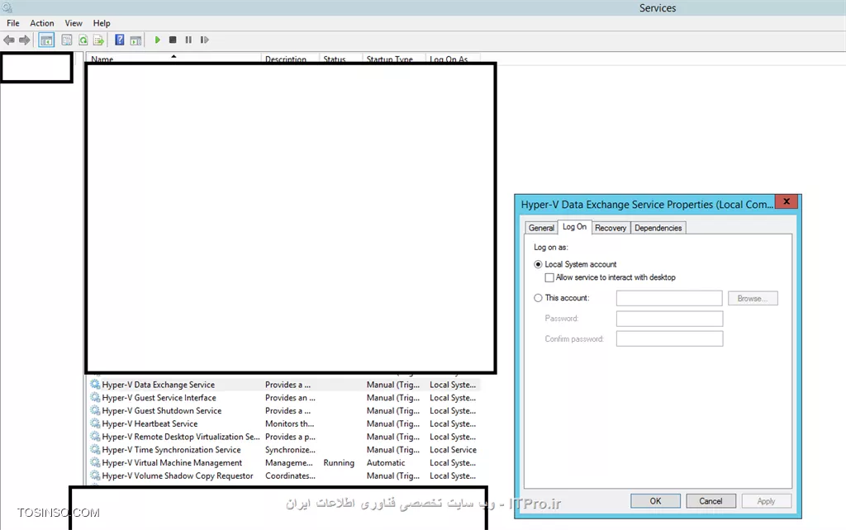Click gear icon of Hyper-V Heartbeat Service
The height and width of the screenshot is (530, 846).
(x=96, y=424)
